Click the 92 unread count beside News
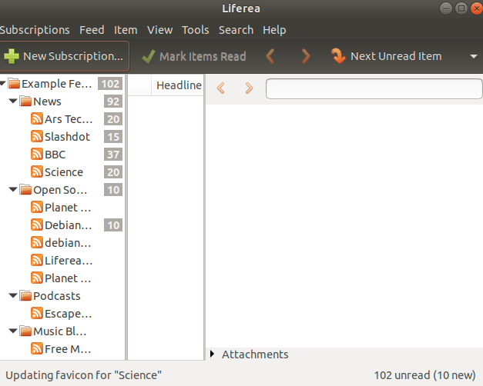This screenshot has width=483, height=386. point(113,101)
